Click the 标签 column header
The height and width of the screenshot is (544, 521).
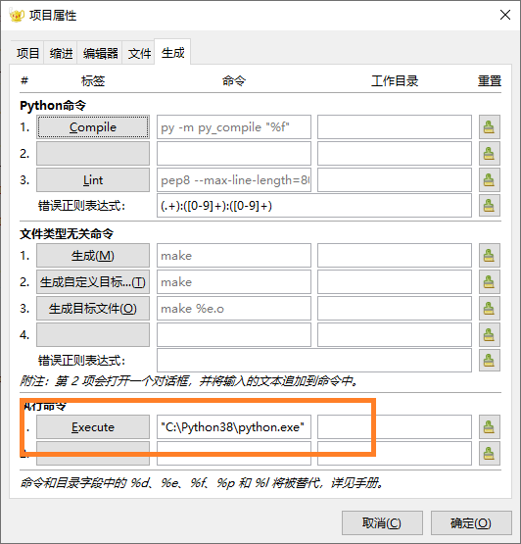coord(93,80)
